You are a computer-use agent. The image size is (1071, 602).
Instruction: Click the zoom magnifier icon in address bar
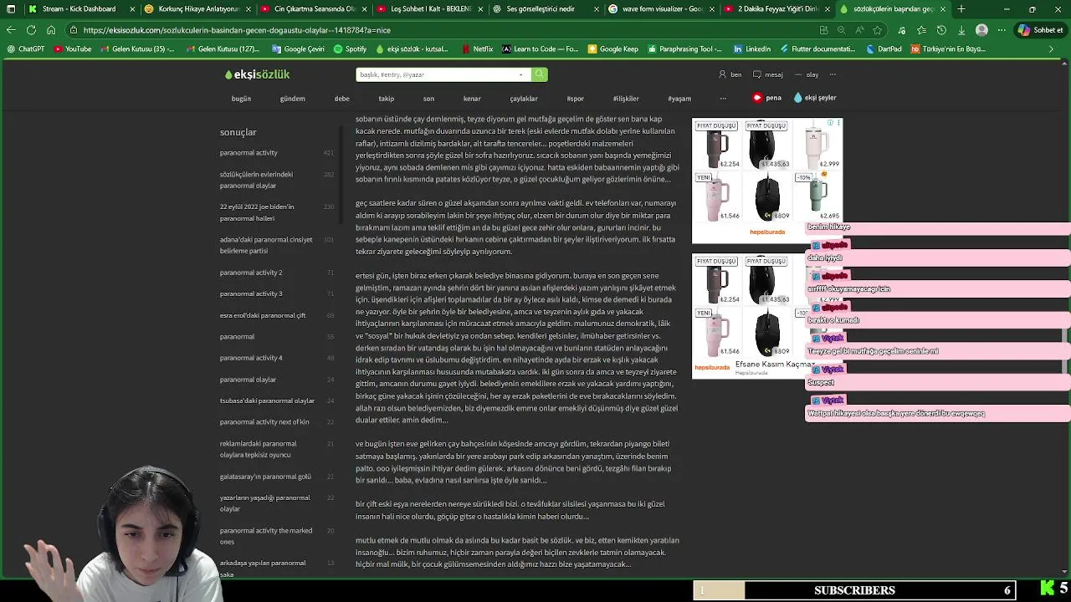point(841,30)
